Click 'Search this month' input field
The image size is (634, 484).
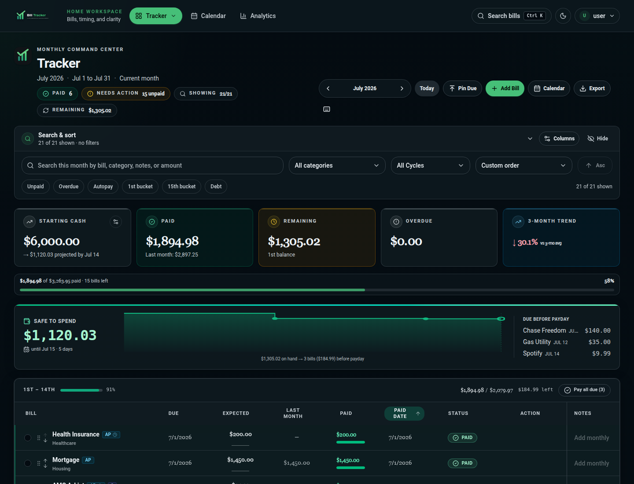tap(152, 165)
